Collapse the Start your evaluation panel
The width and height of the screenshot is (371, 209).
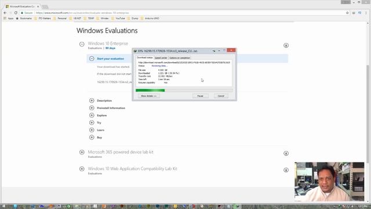[92, 59]
